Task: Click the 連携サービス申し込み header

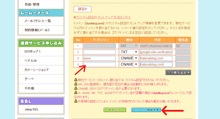Action: pyautogui.click(x=41, y=43)
